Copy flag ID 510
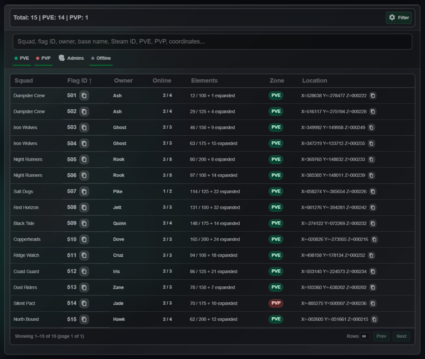 [84, 239]
